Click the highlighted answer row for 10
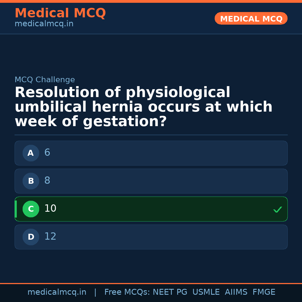This screenshot has height=302, width=302. pyautogui.click(x=151, y=209)
